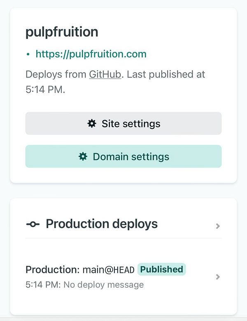This screenshot has height=321, width=247.
Task: Open the https://pulpfruition.com link
Action: [x=91, y=54]
